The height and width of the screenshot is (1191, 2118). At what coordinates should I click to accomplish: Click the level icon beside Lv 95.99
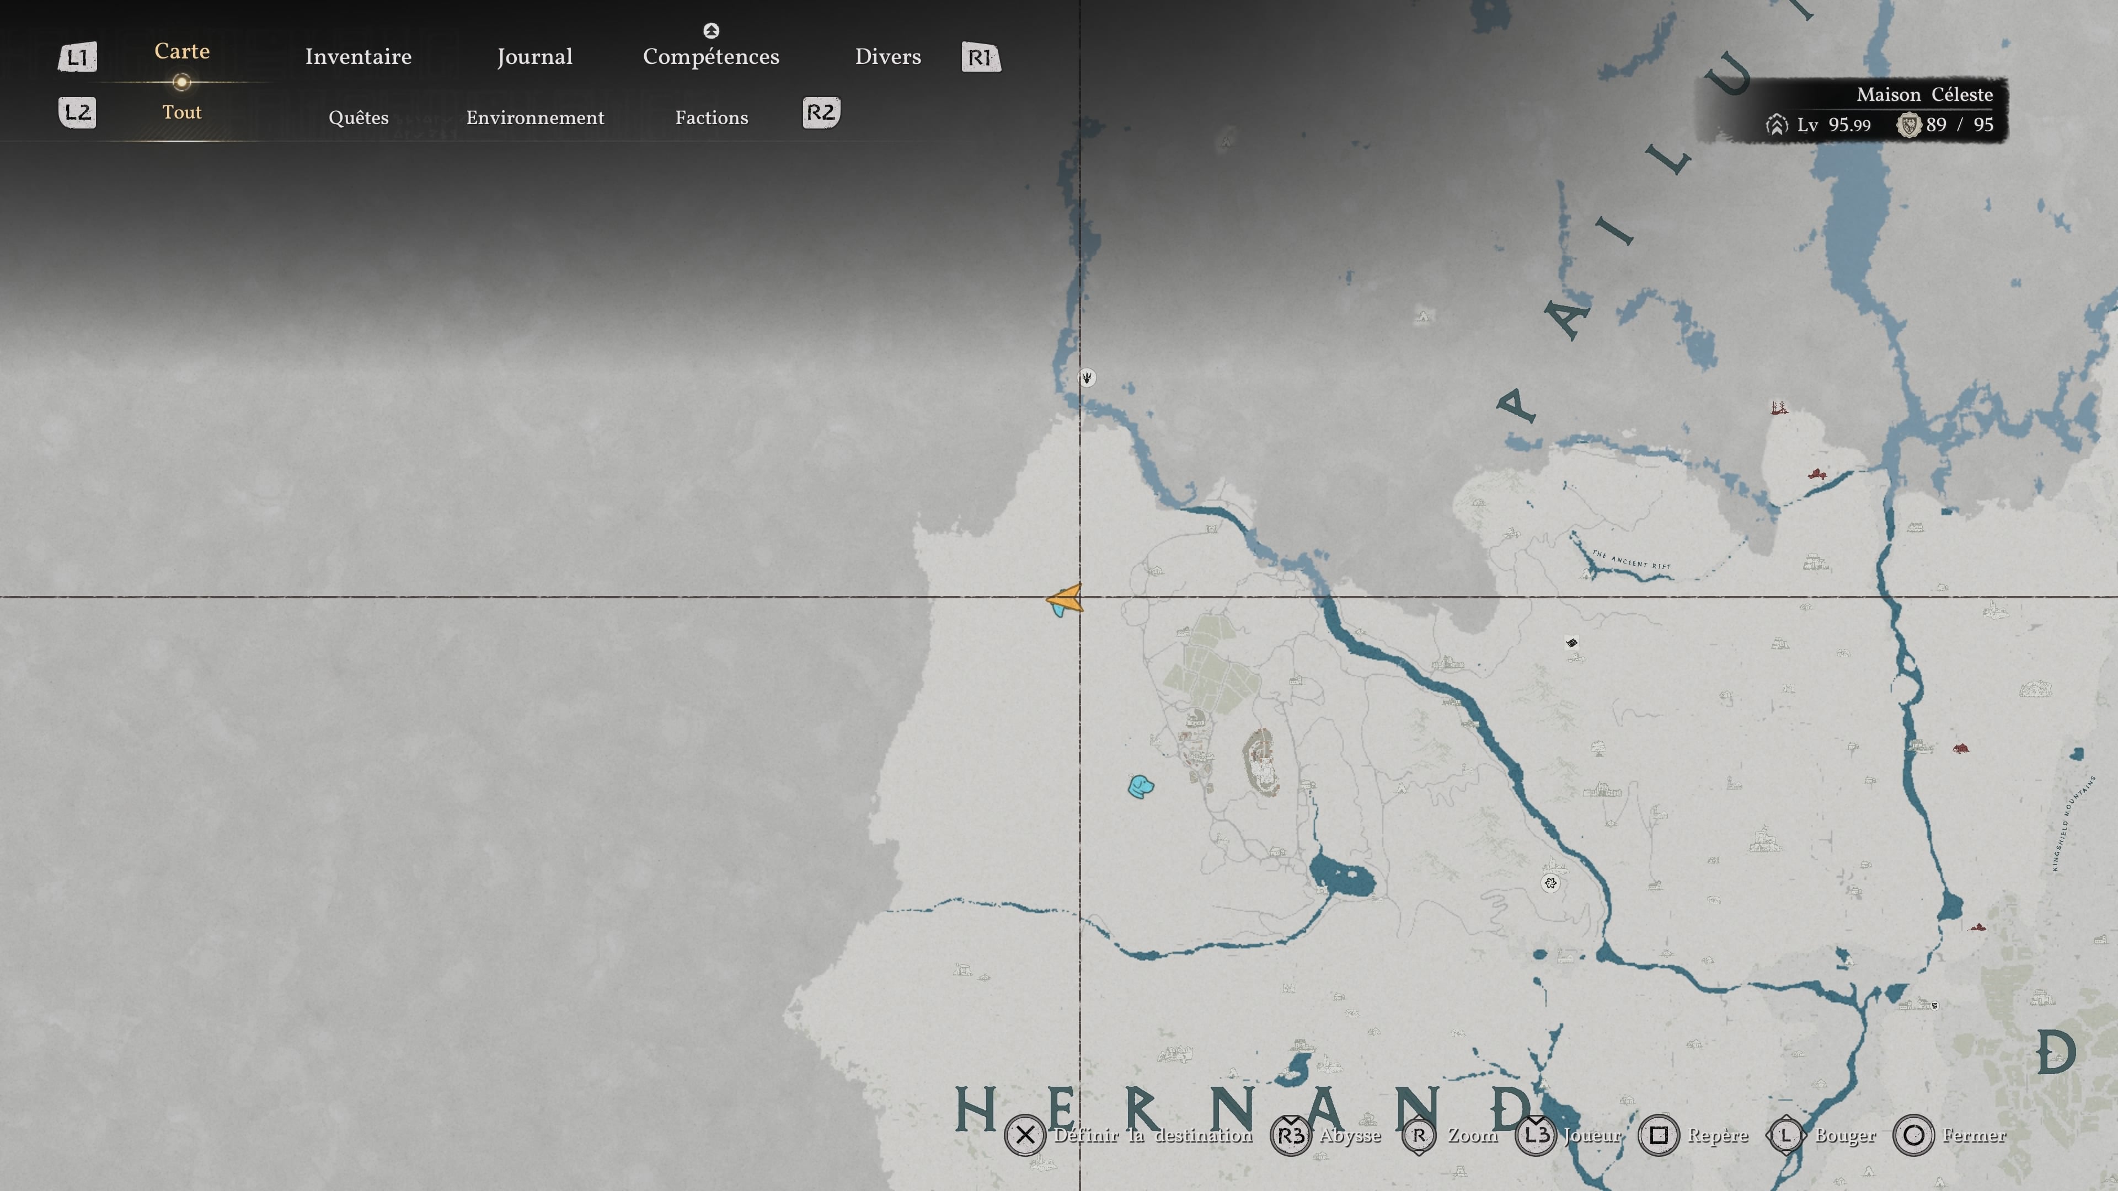point(1777,125)
